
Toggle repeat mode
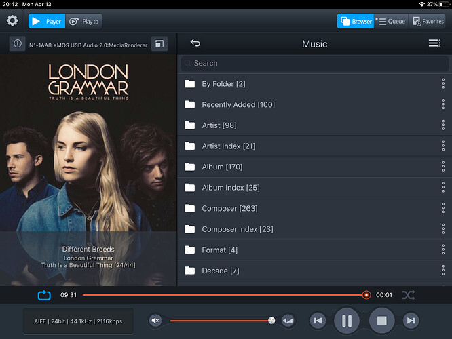(44, 295)
